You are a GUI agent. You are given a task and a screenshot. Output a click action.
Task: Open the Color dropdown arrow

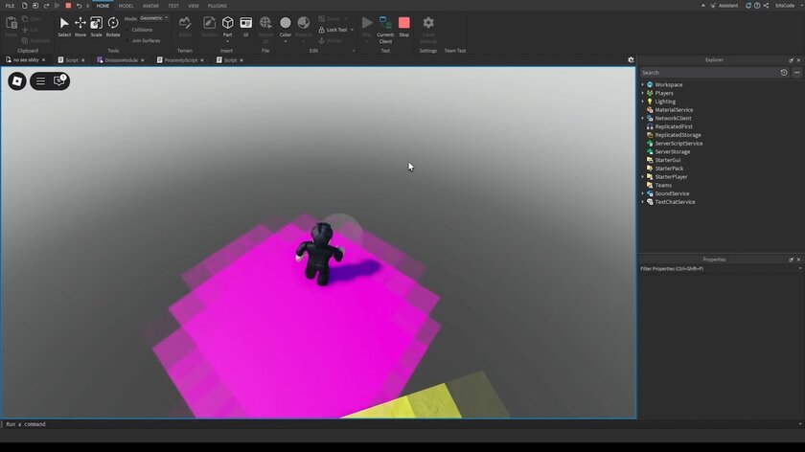(286, 41)
